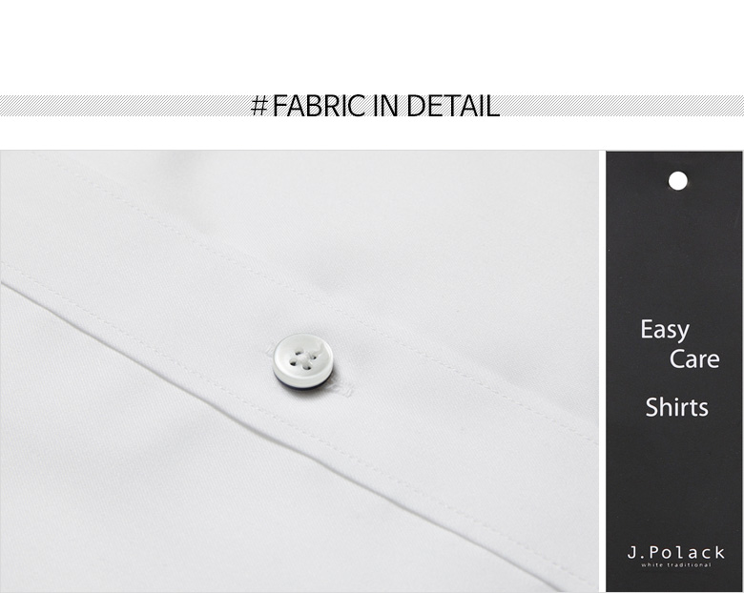Click the Easy text on the tag
The image size is (744, 593).
664,329
